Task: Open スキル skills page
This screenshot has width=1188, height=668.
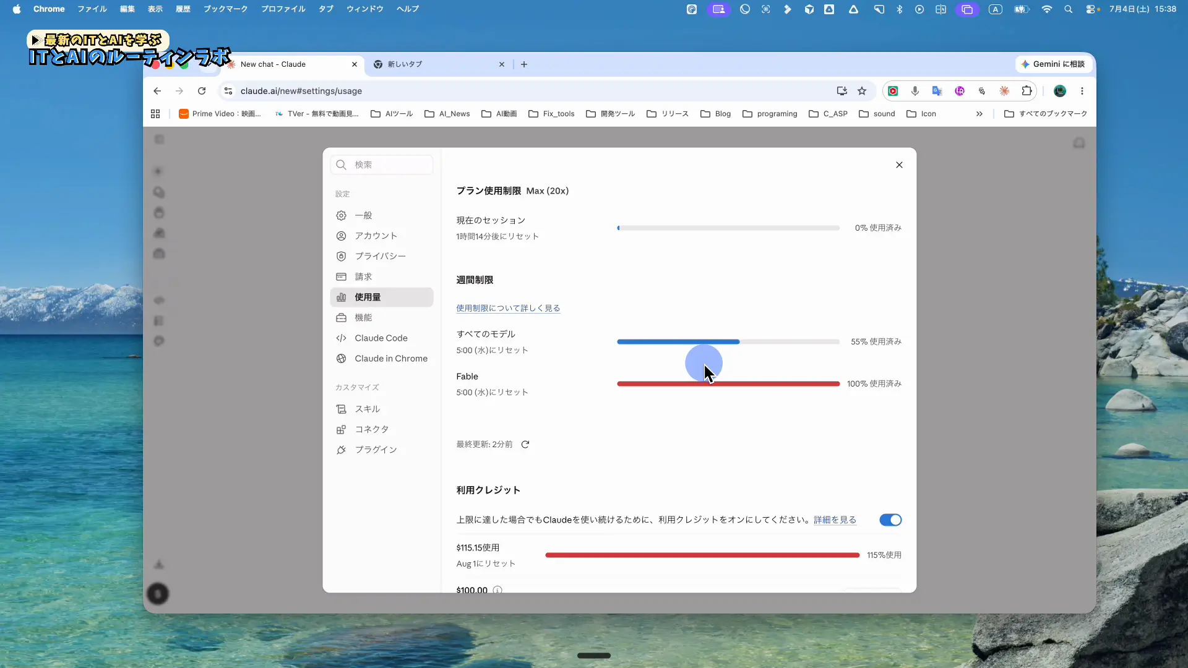Action: (x=382, y=409)
